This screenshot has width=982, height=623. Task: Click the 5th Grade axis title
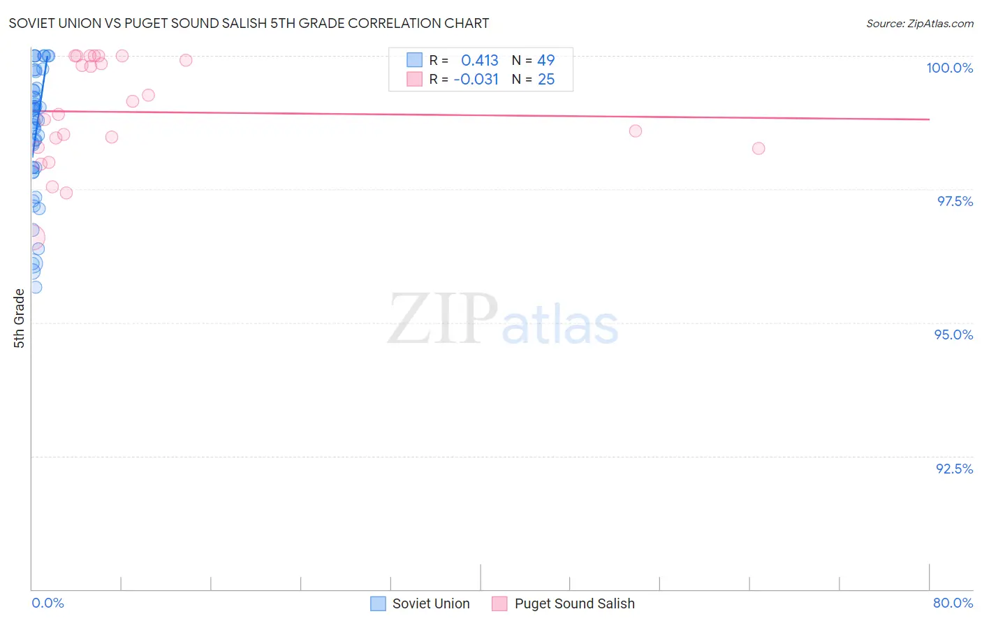click(x=19, y=318)
